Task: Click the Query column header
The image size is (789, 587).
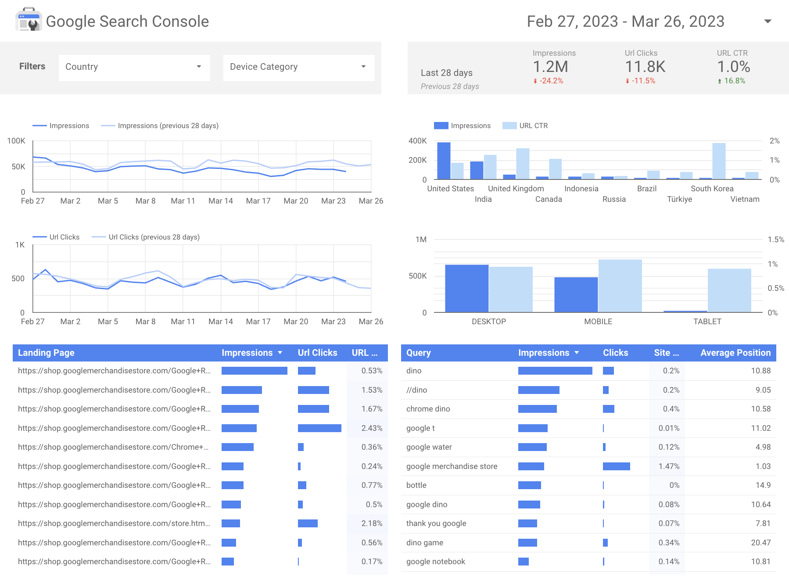Action: pyautogui.click(x=419, y=353)
